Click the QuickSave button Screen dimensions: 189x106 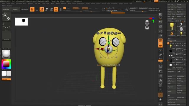click(x=139, y=1)
